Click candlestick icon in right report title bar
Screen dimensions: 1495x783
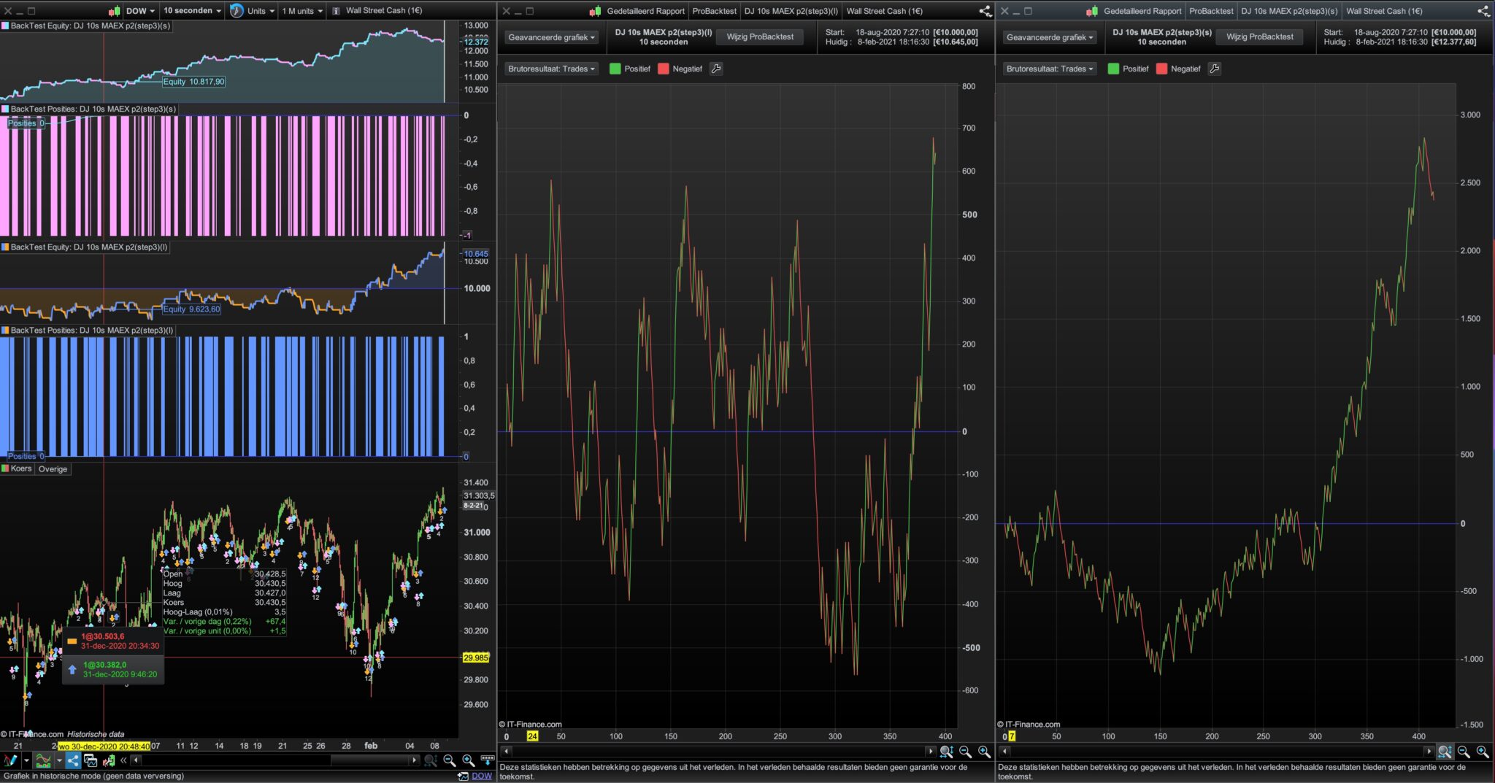coord(1093,11)
